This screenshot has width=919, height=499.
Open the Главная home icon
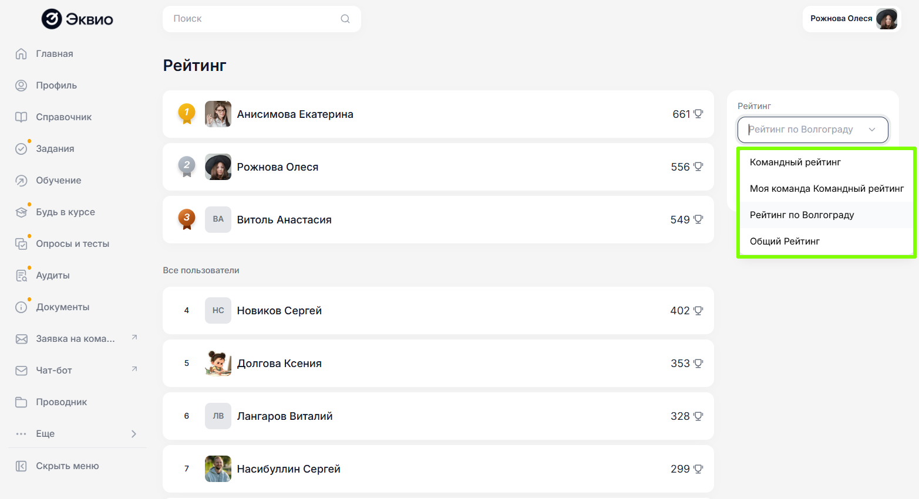tap(21, 54)
